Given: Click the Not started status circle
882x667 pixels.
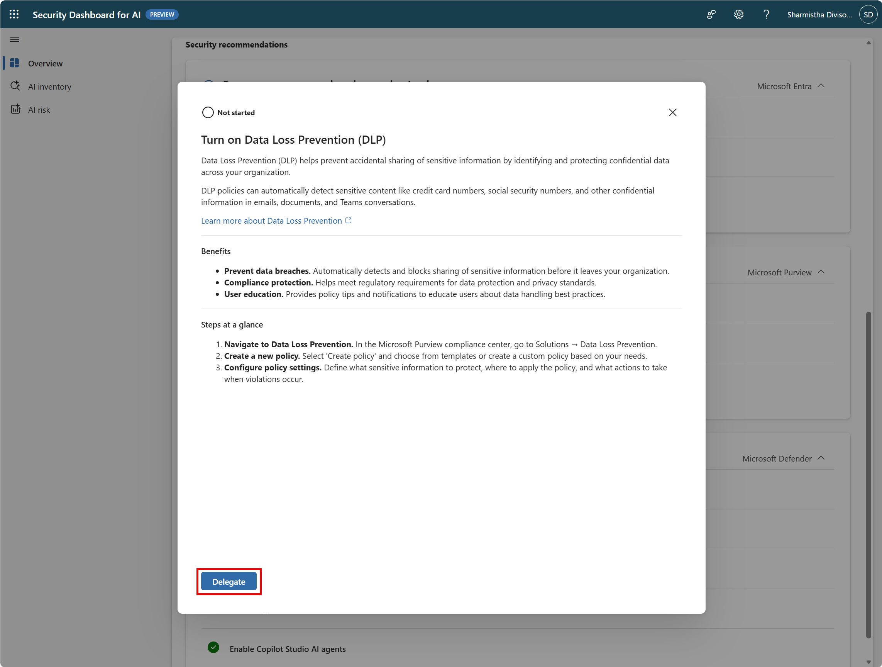Looking at the screenshot, I should (x=208, y=112).
